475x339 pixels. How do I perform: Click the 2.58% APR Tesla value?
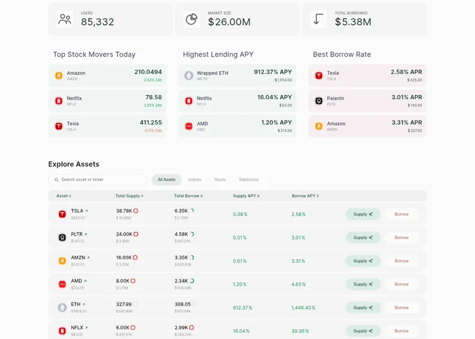407,72
